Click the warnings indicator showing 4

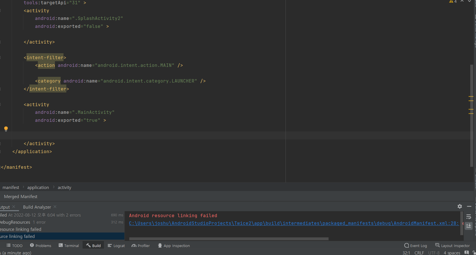coord(453,2)
